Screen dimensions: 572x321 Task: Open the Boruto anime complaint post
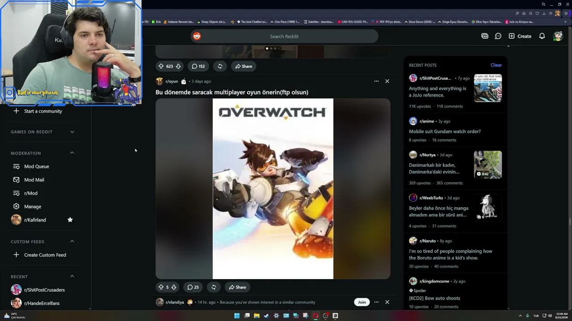[x=450, y=255]
